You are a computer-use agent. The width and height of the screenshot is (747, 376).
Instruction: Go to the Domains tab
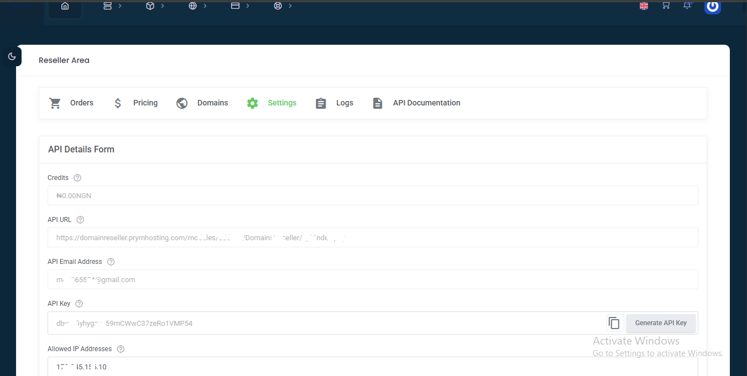pos(202,103)
